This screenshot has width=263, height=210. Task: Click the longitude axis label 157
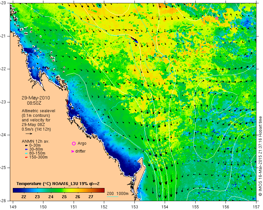click(x=256, y=207)
